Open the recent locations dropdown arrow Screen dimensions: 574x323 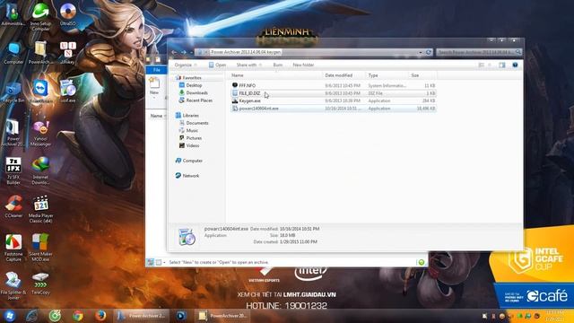point(191,52)
